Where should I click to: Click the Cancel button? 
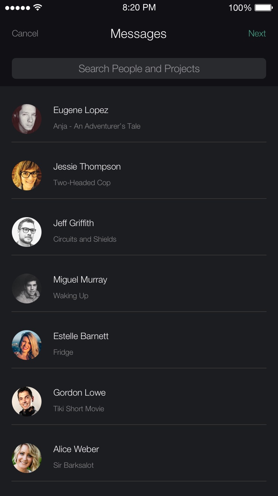tap(25, 33)
